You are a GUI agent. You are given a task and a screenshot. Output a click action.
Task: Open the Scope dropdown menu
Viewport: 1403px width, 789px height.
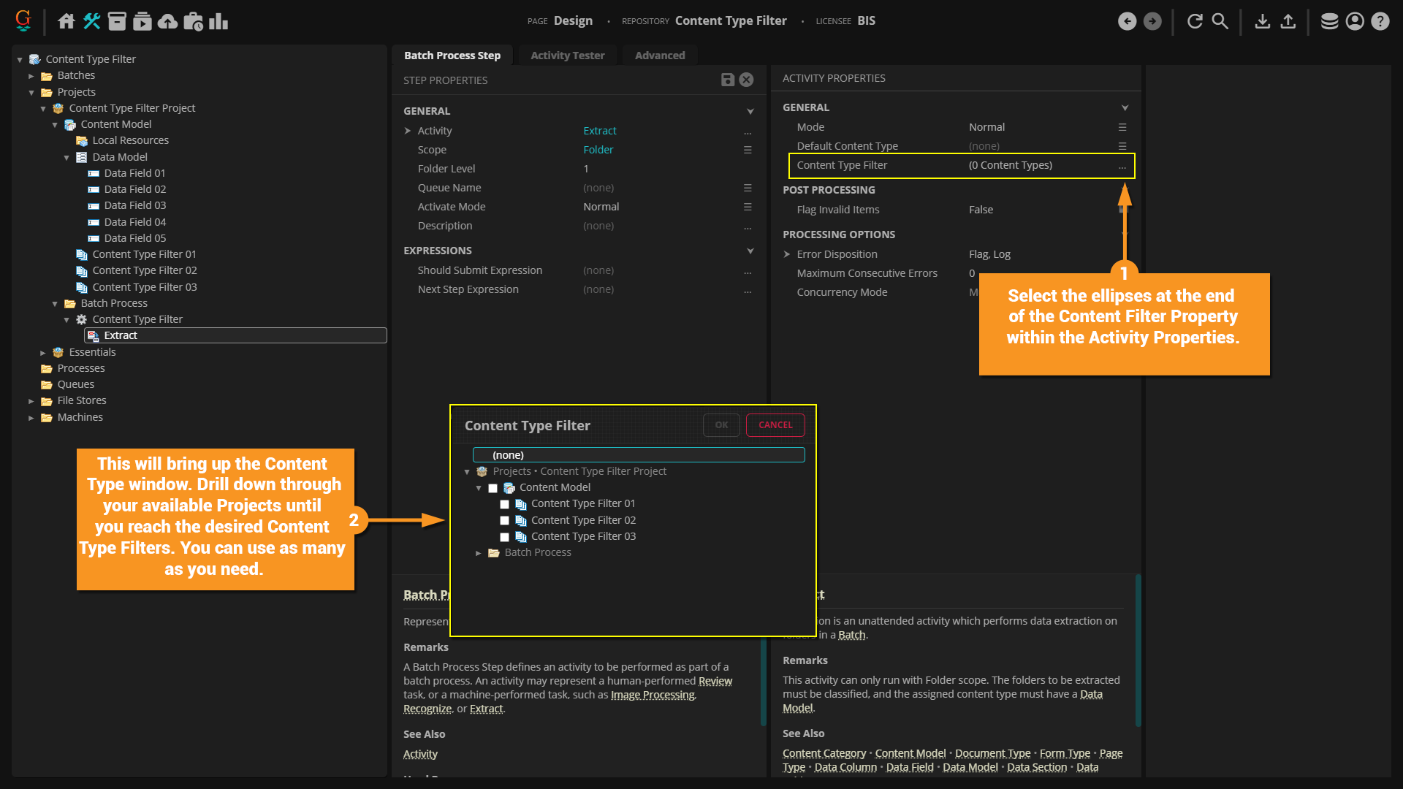click(x=748, y=150)
